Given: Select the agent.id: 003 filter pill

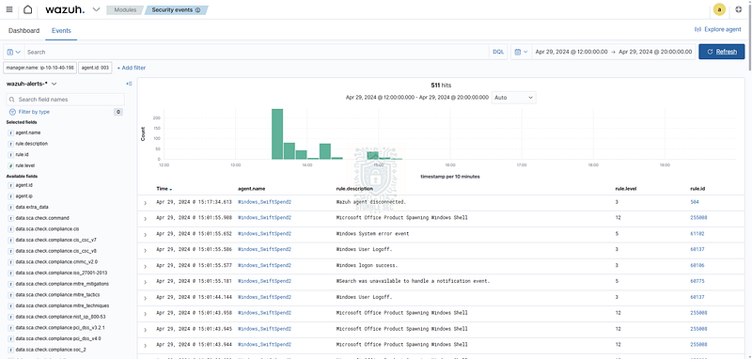Looking at the screenshot, I should (x=95, y=68).
